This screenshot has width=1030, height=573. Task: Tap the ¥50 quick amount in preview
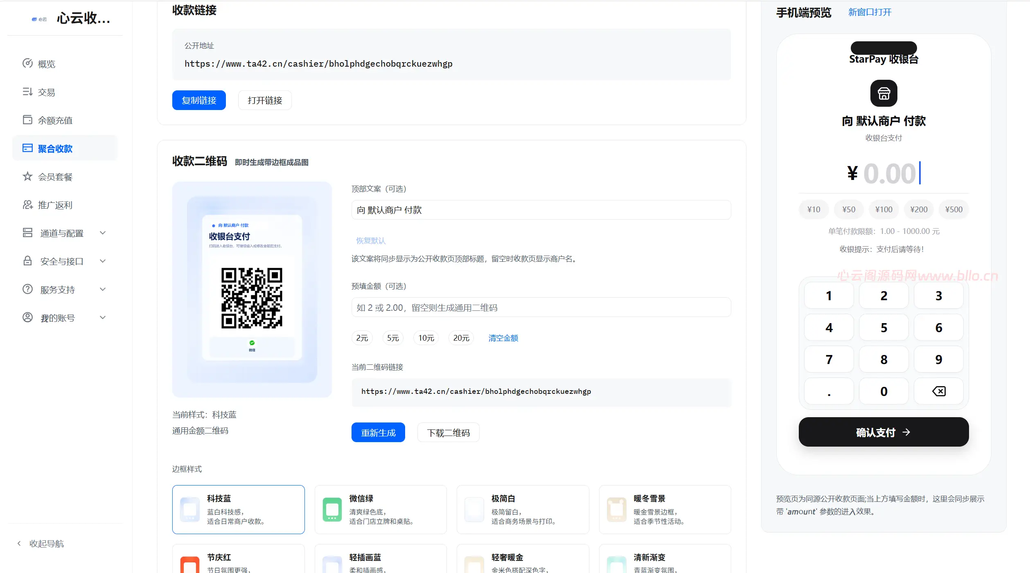[849, 209]
